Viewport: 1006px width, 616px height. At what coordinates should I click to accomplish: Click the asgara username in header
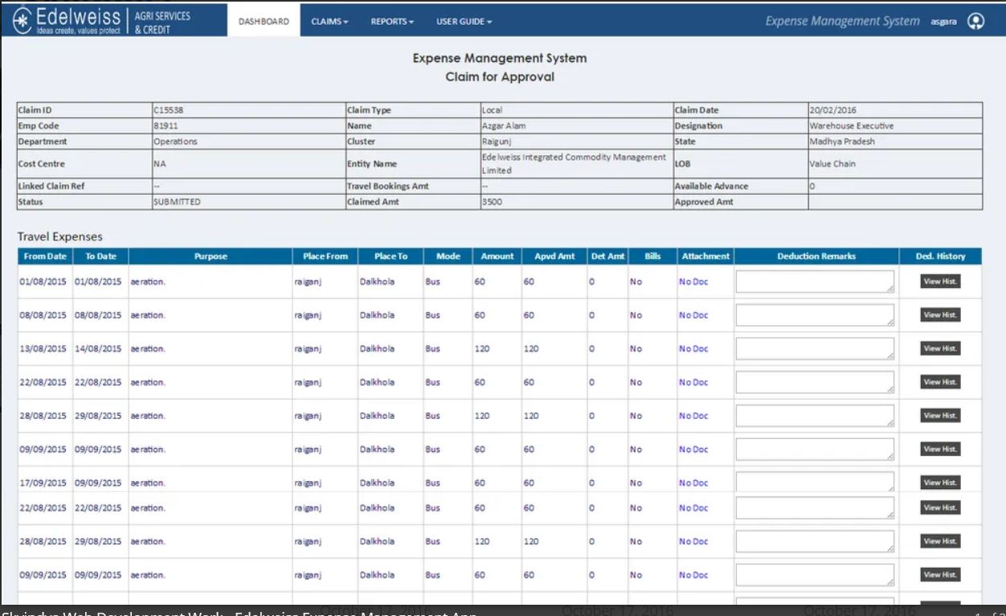click(x=943, y=23)
